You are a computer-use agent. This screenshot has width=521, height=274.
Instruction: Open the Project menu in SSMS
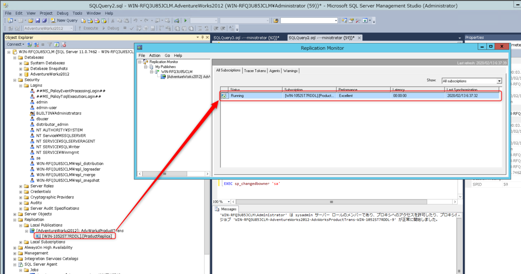tap(46, 13)
